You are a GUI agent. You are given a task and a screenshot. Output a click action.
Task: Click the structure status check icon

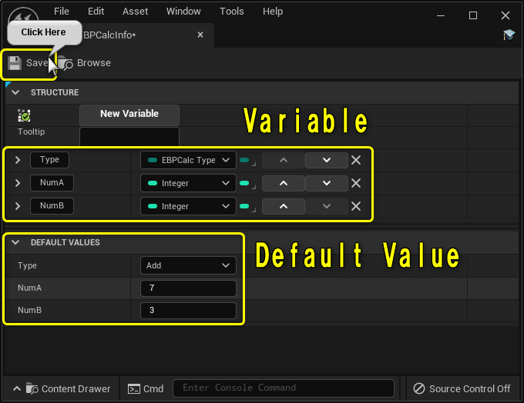pyautogui.click(x=24, y=115)
